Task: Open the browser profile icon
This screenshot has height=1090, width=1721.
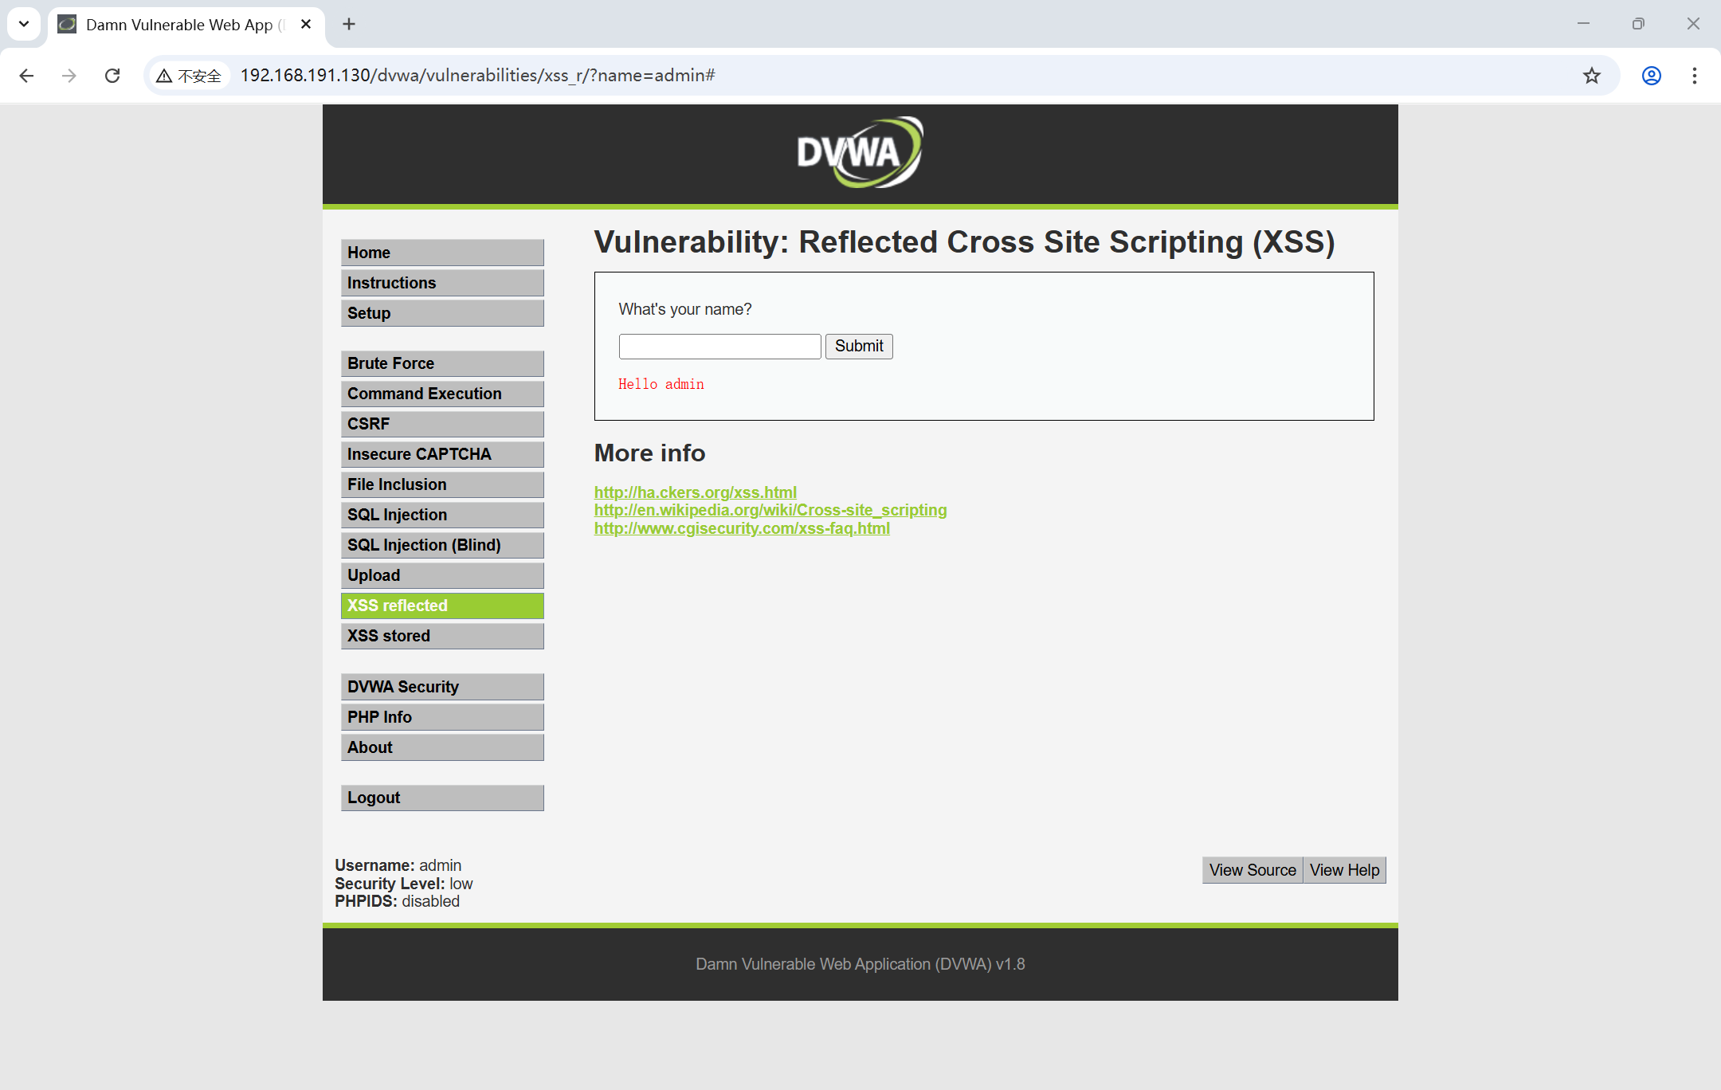Action: (1651, 76)
